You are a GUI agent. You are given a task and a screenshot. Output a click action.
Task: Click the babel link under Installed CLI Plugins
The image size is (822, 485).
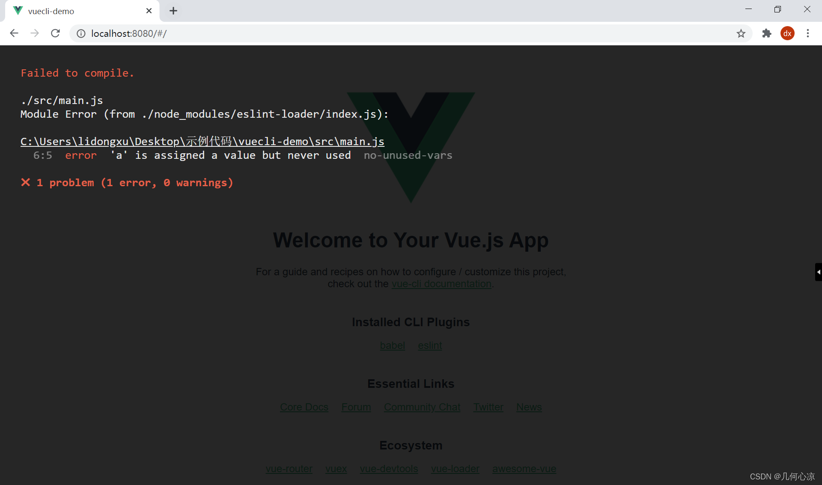pyautogui.click(x=393, y=345)
